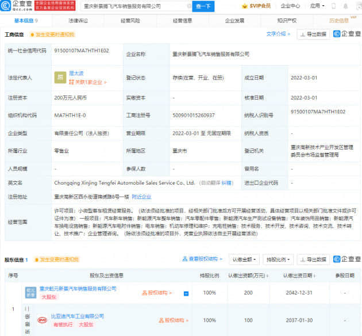The image size is (362, 336).
Task: Open the 查看股权结构 link
Action: coord(202,259)
